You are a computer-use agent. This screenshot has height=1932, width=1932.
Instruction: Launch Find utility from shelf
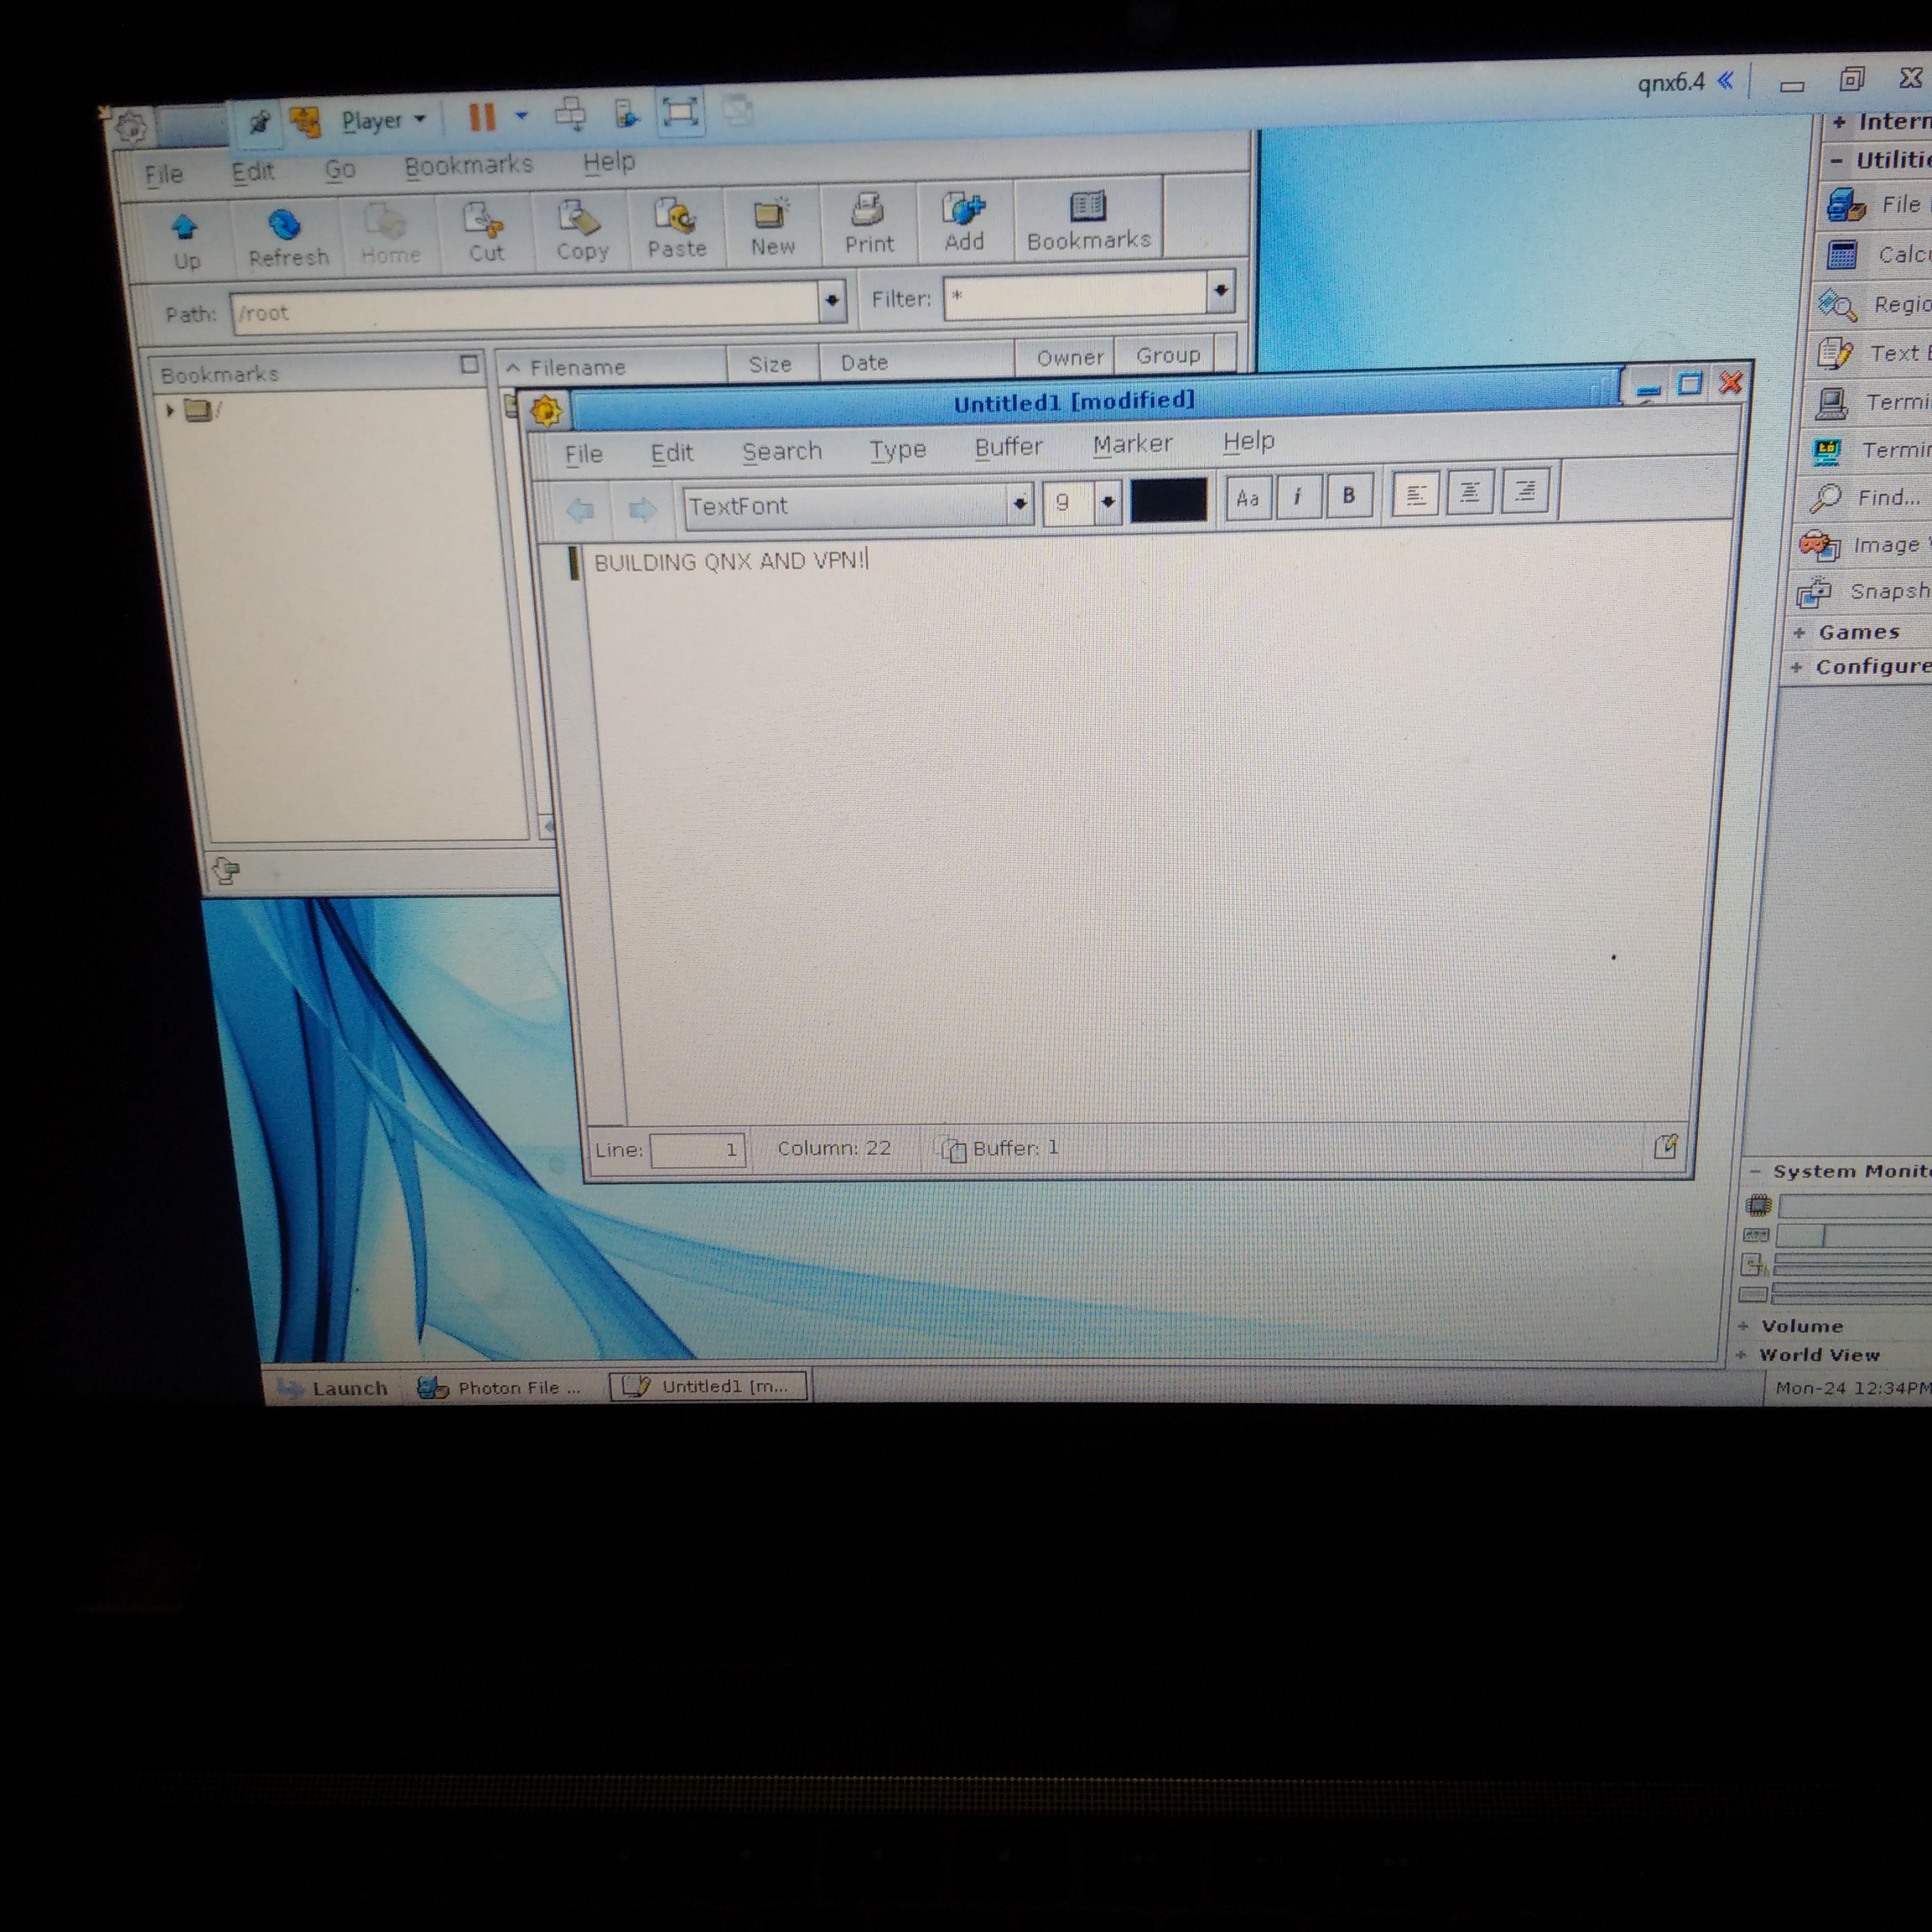1867,497
